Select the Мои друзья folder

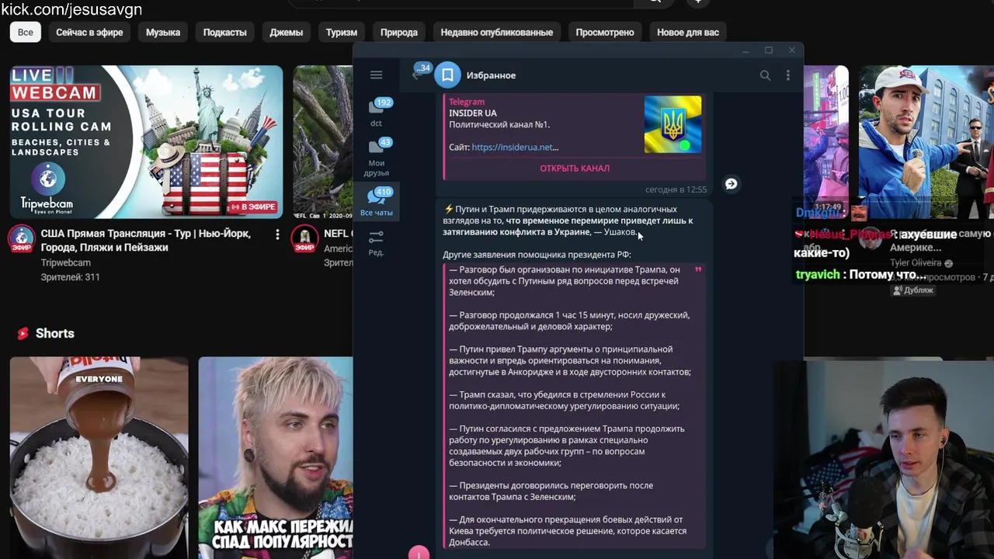377,158
